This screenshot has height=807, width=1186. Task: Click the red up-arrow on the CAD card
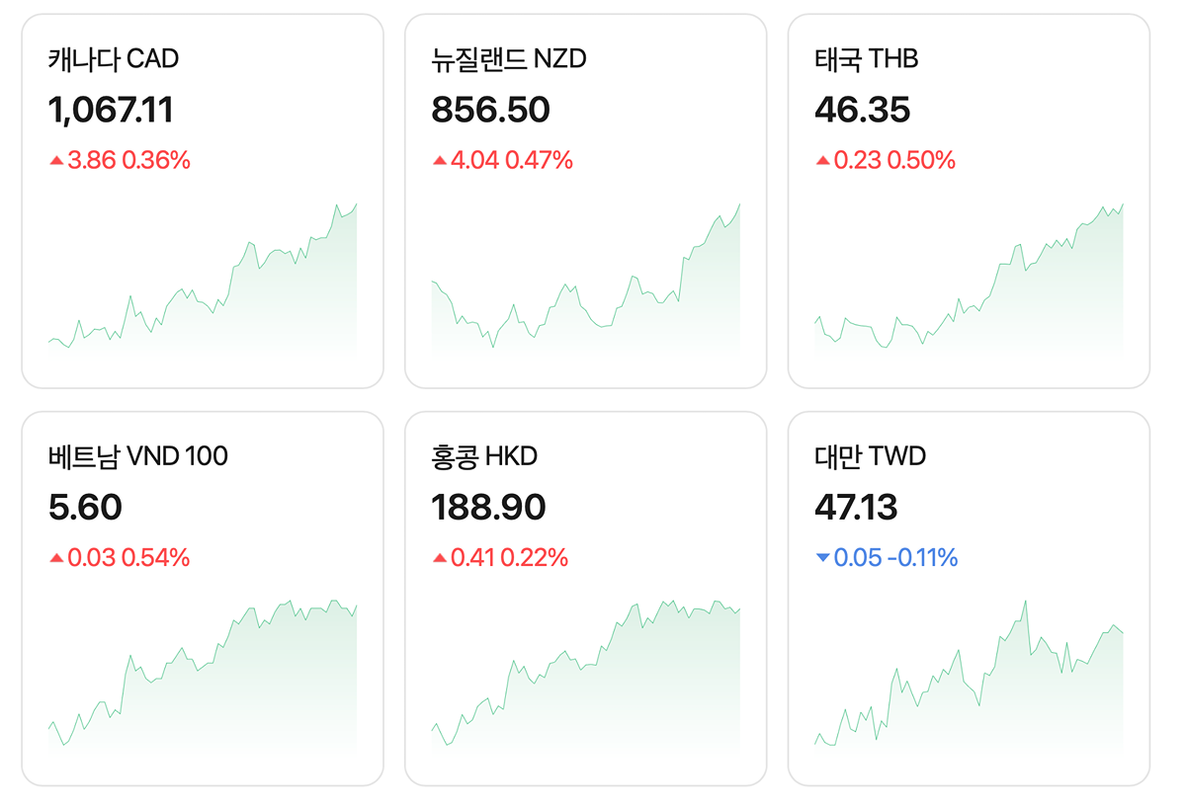[x=56, y=160]
